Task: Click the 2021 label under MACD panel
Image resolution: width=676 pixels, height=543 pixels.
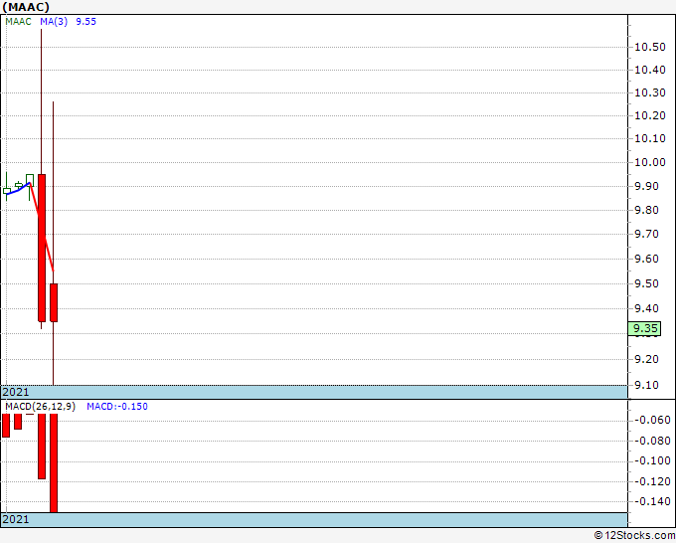Action: tap(16, 519)
